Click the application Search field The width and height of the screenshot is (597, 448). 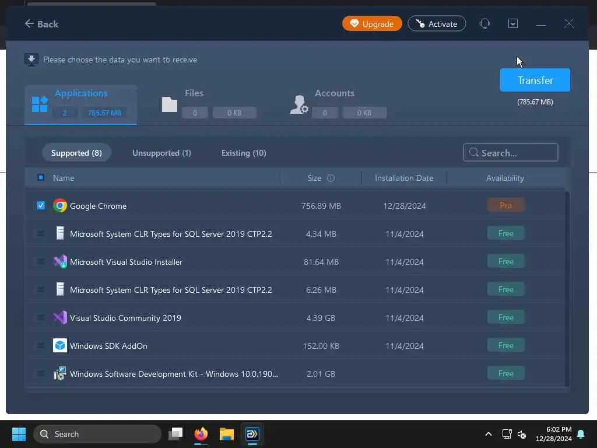pos(511,153)
